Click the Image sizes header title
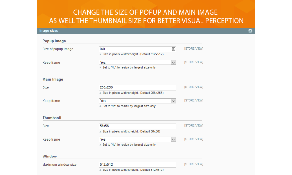 click(x=49, y=31)
